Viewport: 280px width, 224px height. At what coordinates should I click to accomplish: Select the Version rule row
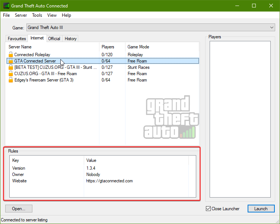click(99, 168)
